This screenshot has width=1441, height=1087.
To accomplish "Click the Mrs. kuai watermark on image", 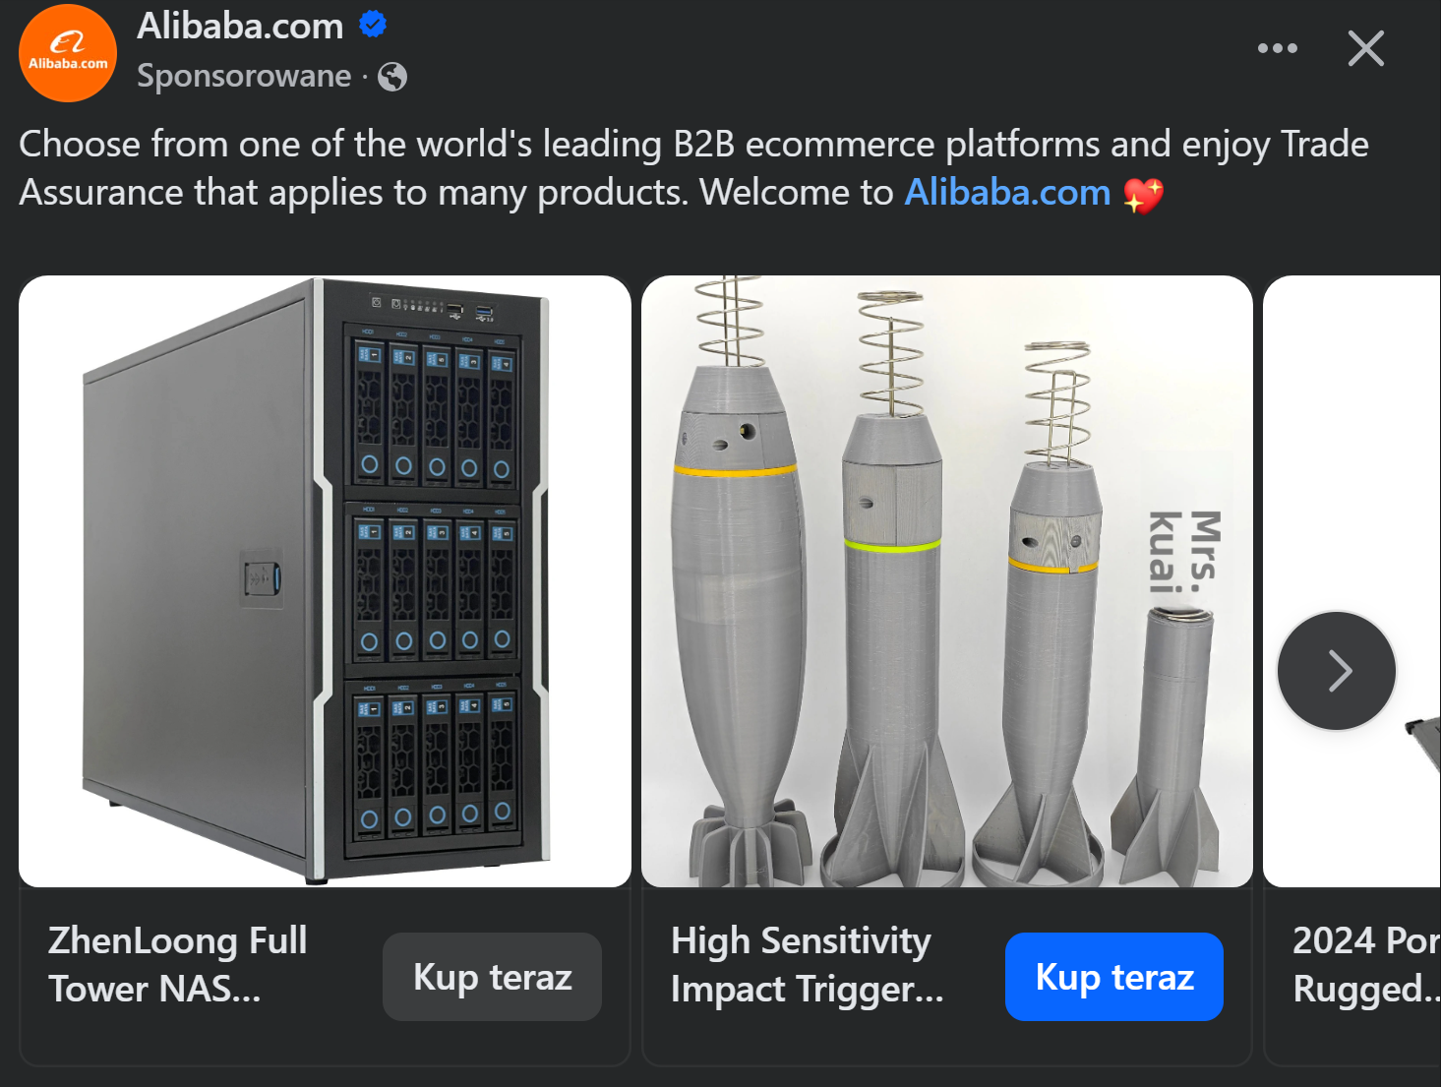I will click(1185, 552).
